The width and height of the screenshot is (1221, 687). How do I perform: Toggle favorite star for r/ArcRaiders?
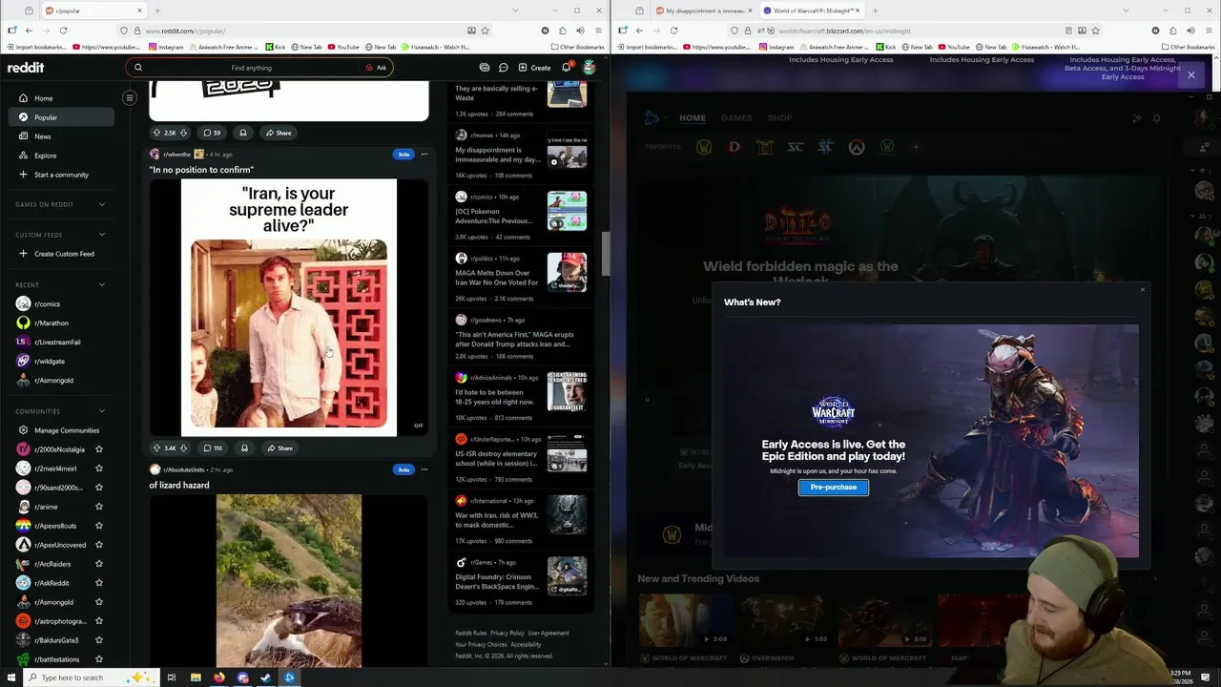99,564
